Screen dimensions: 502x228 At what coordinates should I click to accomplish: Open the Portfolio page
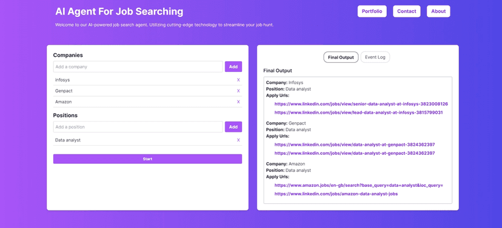point(372,11)
